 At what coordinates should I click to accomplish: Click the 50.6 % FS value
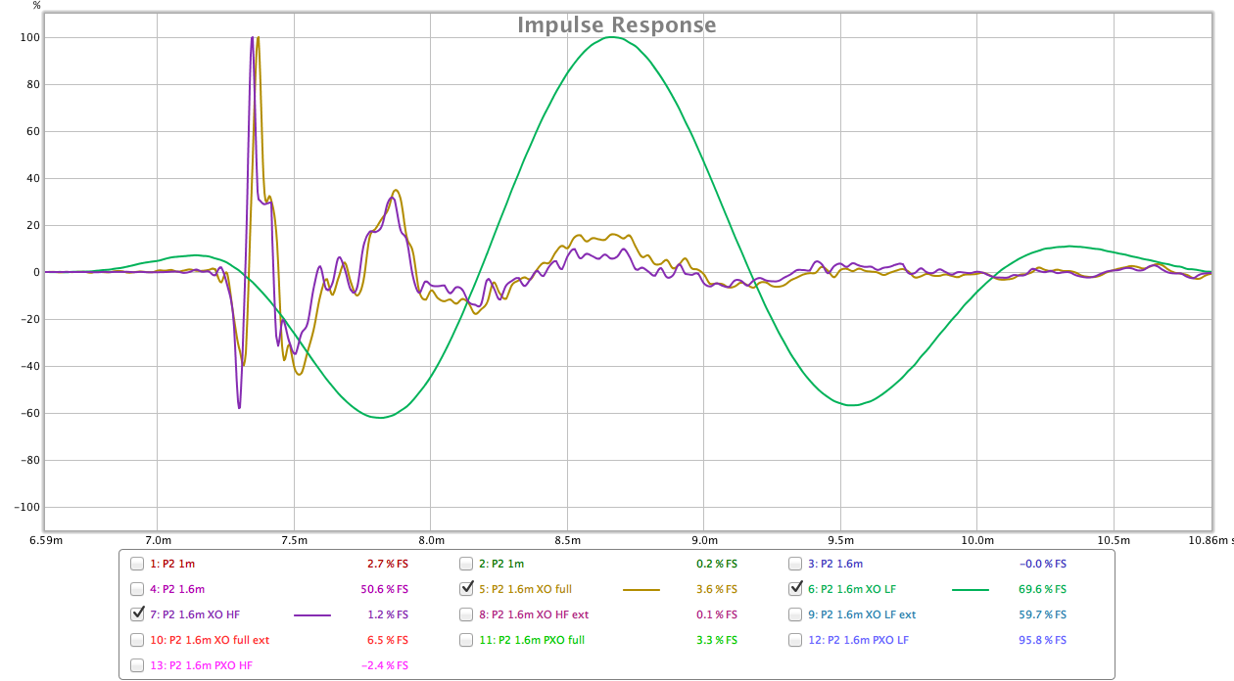pyautogui.click(x=383, y=589)
